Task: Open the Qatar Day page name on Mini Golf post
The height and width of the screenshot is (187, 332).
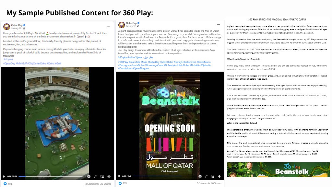Action: point(17,25)
